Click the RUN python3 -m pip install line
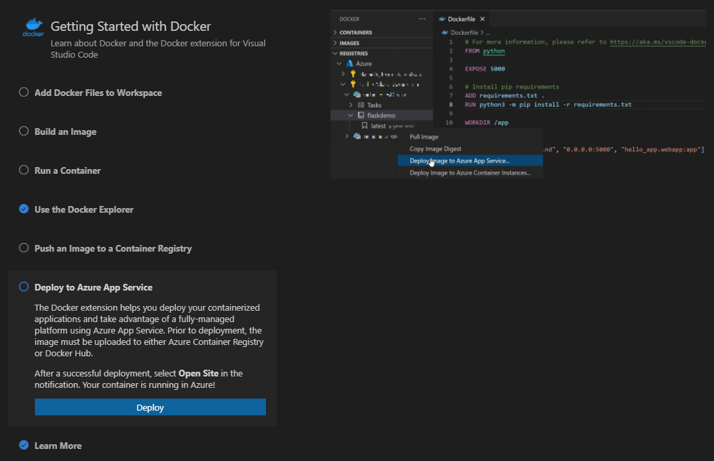Screen dimensions: 714x461 [x=548, y=105]
